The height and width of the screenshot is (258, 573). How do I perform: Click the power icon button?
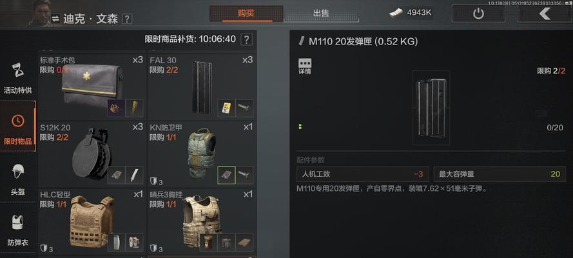478,14
